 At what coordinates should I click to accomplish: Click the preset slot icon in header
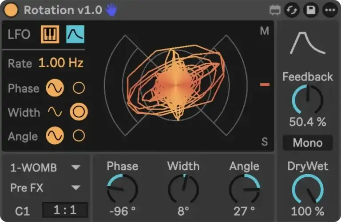pos(275,10)
